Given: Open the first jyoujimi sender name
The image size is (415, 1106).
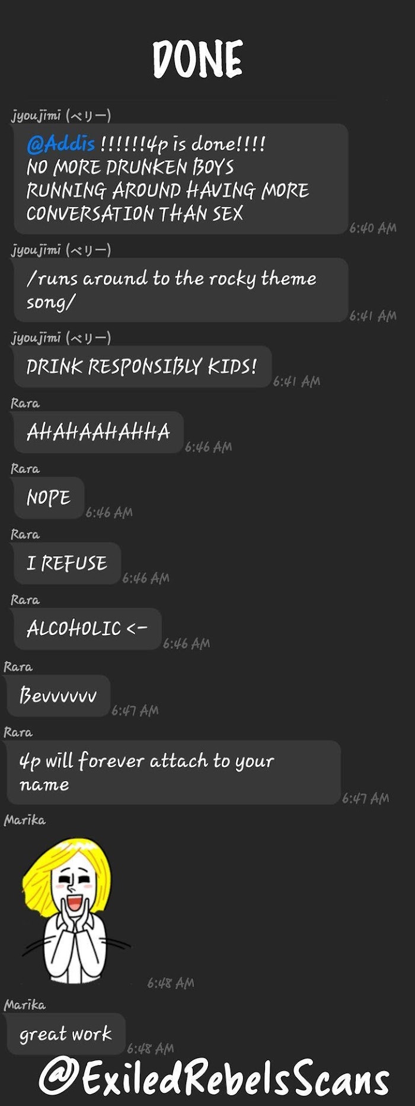Looking at the screenshot, I should (61, 115).
